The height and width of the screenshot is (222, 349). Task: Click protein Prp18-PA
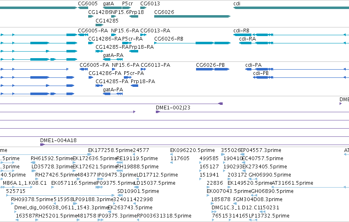tap(143, 82)
